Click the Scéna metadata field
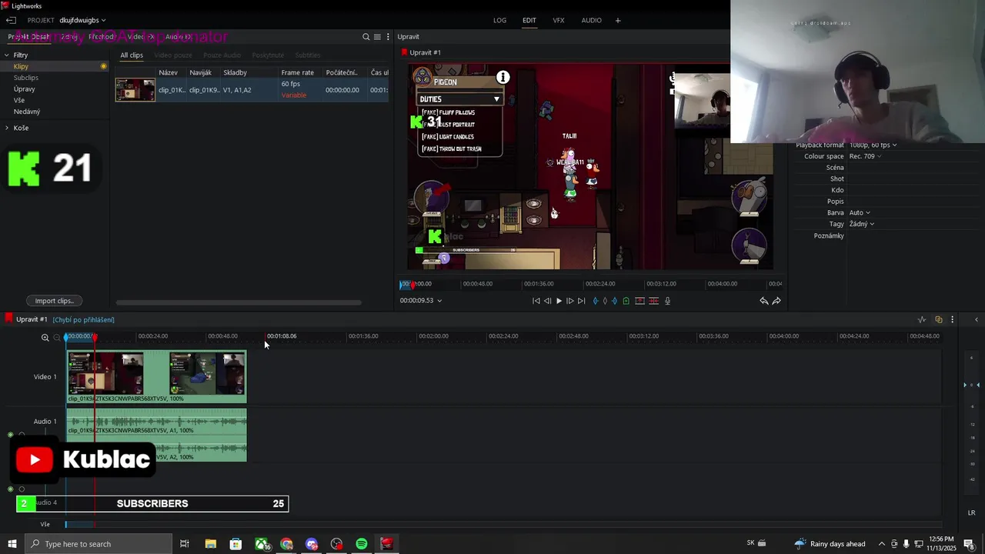Image resolution: width=985 pixels, height=554 pixels. tap(914, 168)
